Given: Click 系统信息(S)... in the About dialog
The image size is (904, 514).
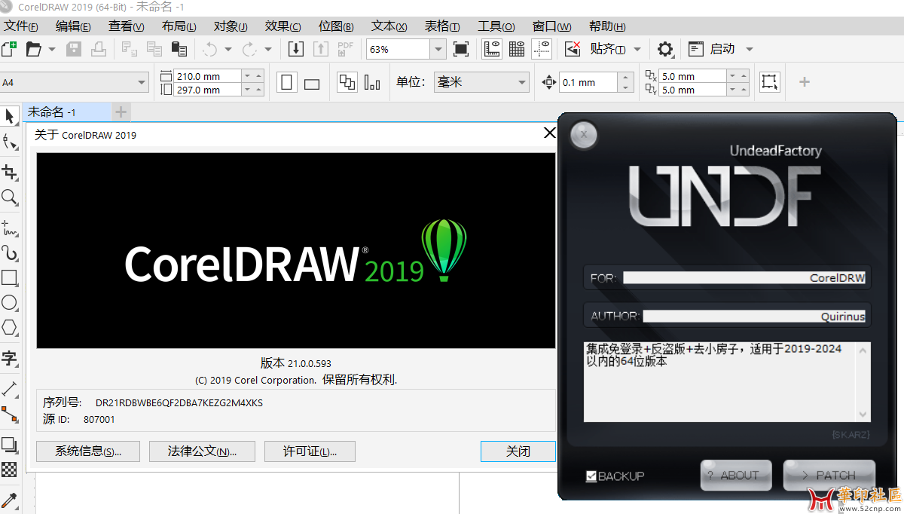Looking at the screenshot, I should [x=87, y=451].
